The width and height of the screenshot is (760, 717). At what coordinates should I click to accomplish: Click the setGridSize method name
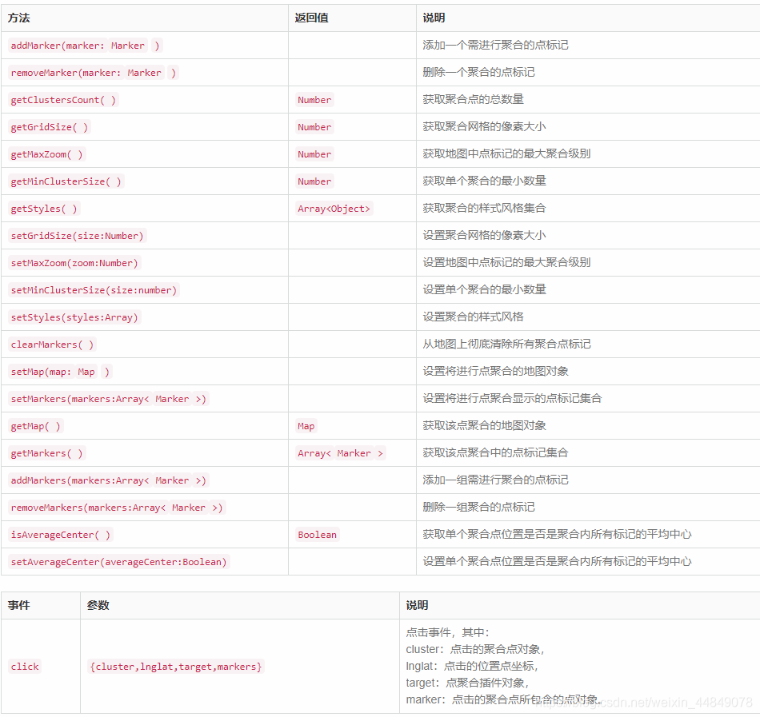click(76, 235)
